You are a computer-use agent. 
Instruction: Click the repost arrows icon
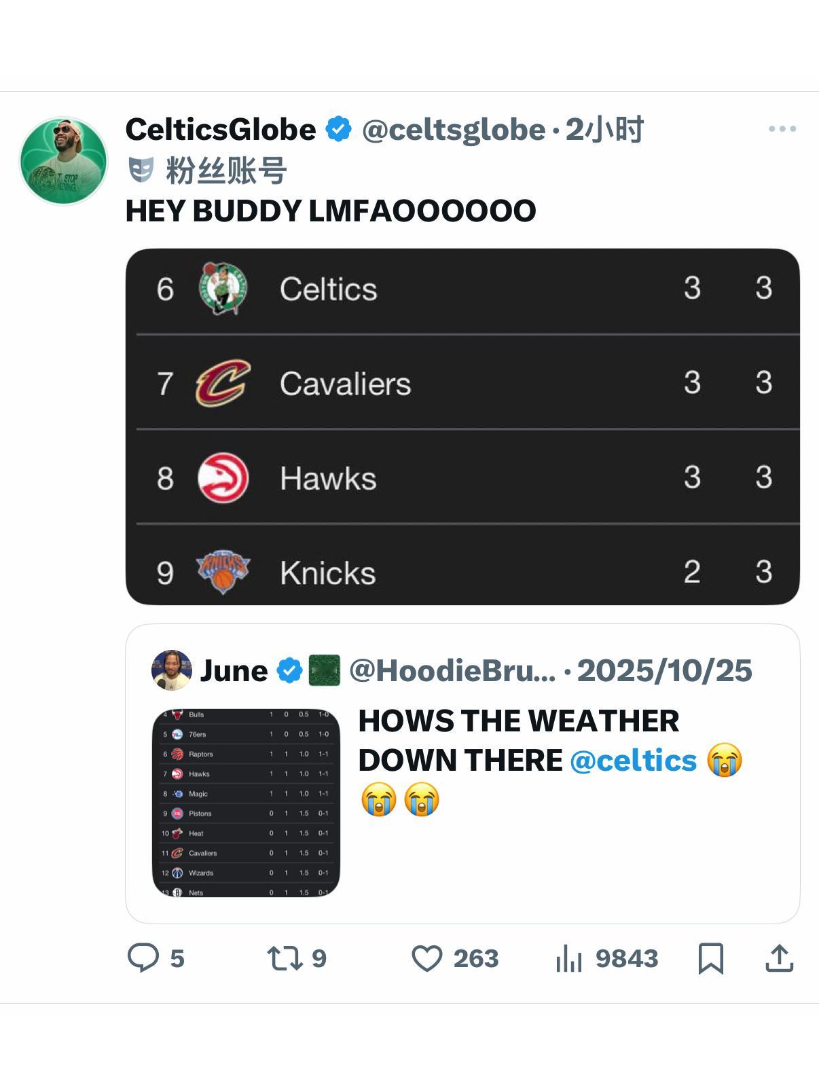coord(284,958)
